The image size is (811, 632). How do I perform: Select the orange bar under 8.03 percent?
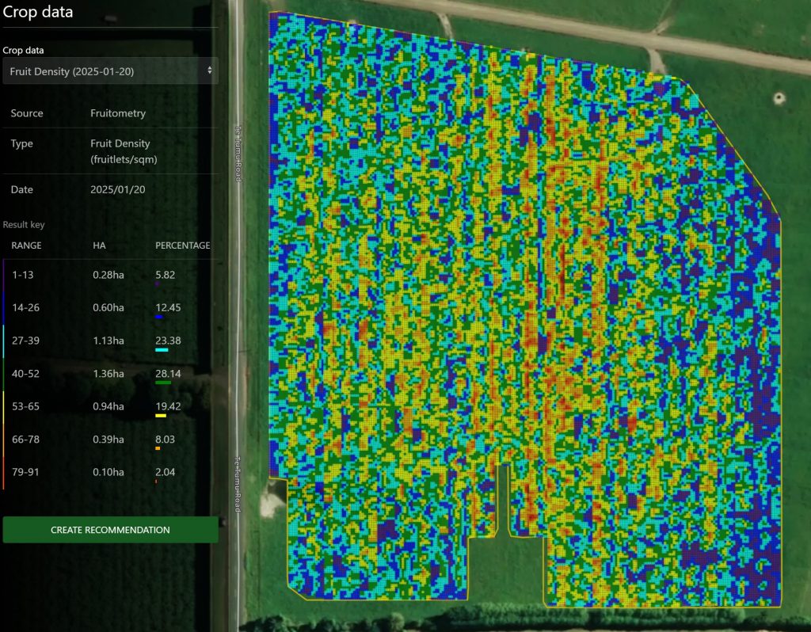click(x=158, y=449)
